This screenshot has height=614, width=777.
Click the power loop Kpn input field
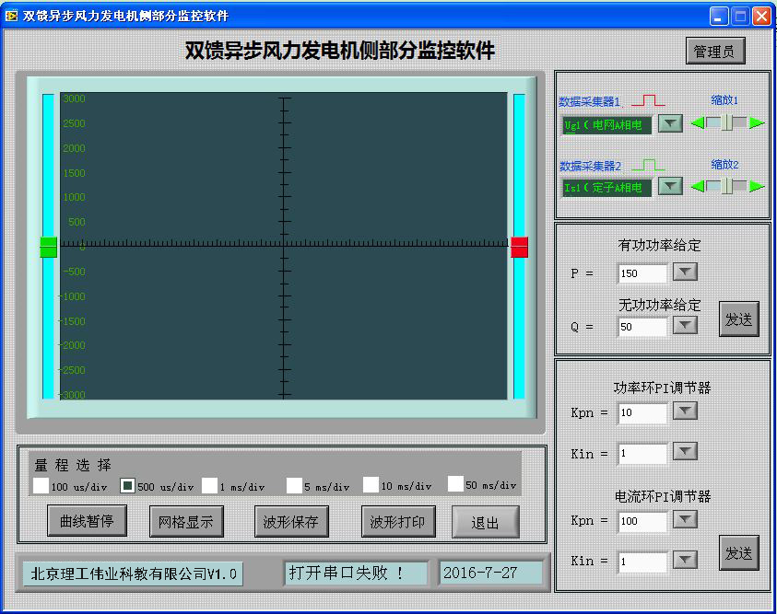[x=642, y=412]
